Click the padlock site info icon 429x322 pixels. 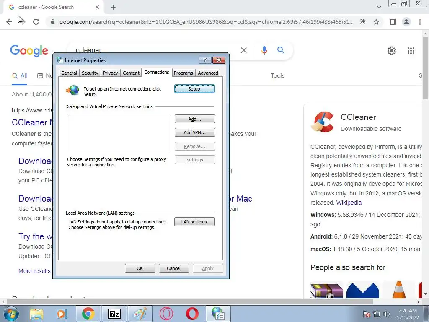53,22
